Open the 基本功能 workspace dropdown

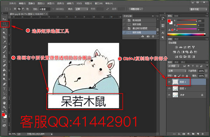click(x=198, y=9)
